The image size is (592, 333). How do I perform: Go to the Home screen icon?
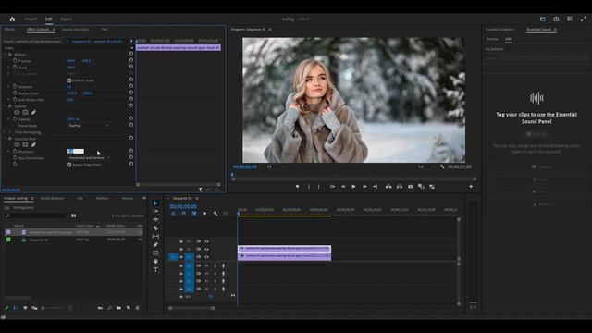coord(12,18)
